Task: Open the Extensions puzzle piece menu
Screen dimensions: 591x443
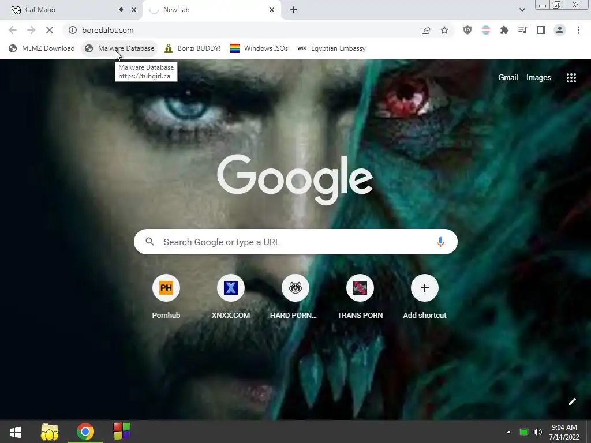Action: click(504, 30)
